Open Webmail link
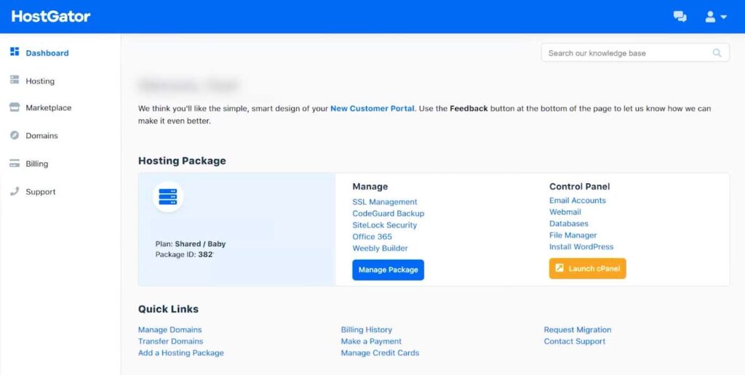The image size is (745, 375). (x=565, y=212)
